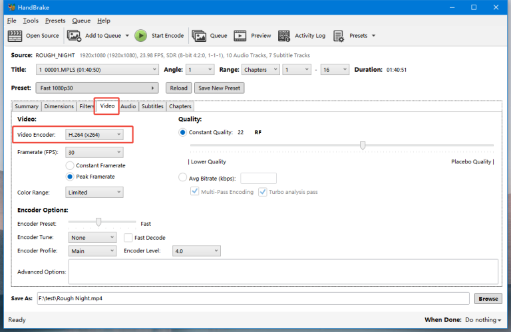The image size is (511, 332).
Task: Switch to the Filters tab
Action: point(86,106)
